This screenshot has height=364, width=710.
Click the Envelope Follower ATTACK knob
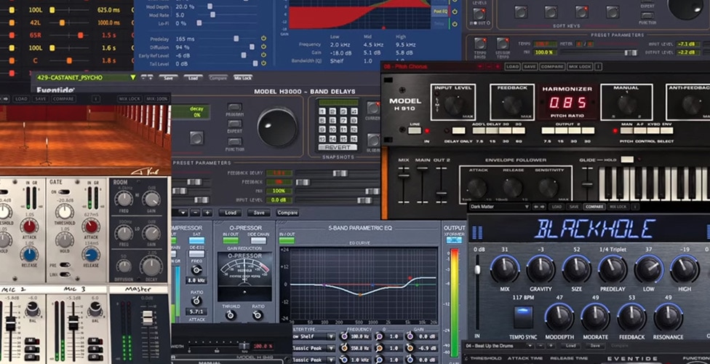tap(476, 188)
